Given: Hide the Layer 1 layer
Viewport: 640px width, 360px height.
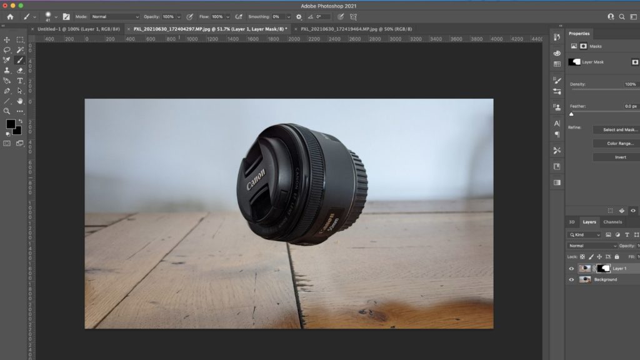Looking at the screenshot, I should coord(571,269).
